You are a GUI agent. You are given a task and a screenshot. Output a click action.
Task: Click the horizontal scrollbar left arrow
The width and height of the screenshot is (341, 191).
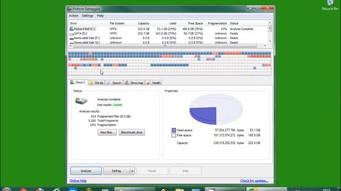(x=70, y=46)
